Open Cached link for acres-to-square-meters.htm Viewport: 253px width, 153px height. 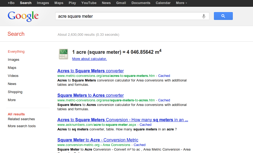click(164, 76)
